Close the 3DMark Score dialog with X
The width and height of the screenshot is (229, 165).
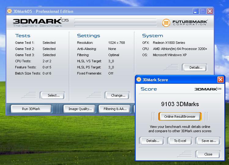pos(220,80)
